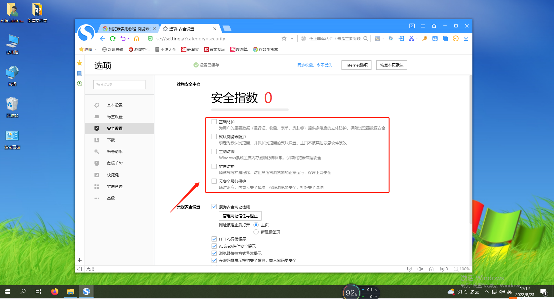The width and height of the screenshot is (554, 299).
Task: Open 基本设置 in the settings sidebar
Action: [x=119, y=105]
